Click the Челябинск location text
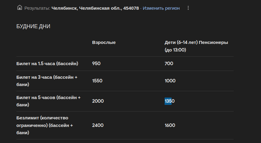The height and width of the screenshot is (143, 261). pos(95,8)
